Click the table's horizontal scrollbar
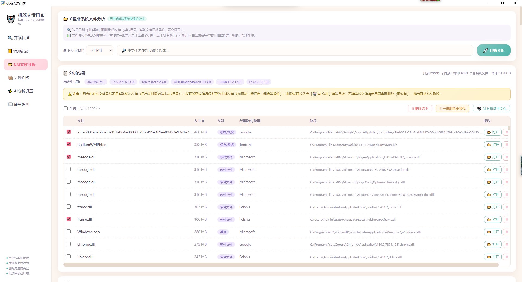Image resolution: width=522 pixels, height=282 pixels. [x=281, y=265]
